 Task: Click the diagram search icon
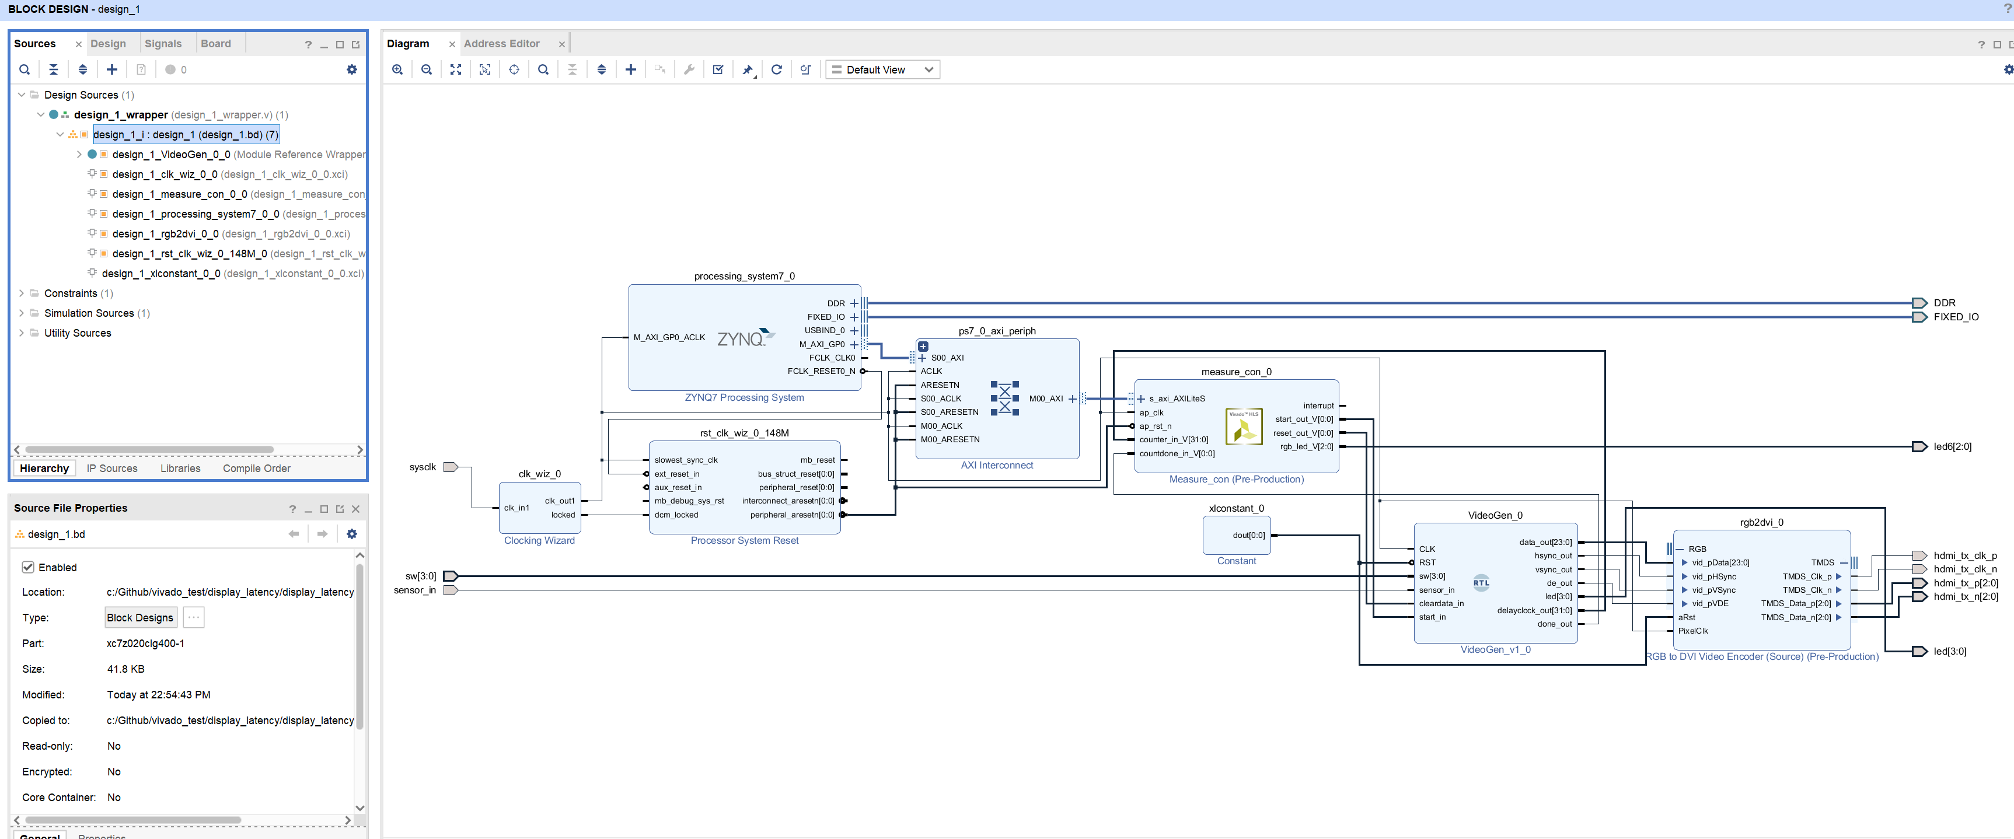point(543,69)
